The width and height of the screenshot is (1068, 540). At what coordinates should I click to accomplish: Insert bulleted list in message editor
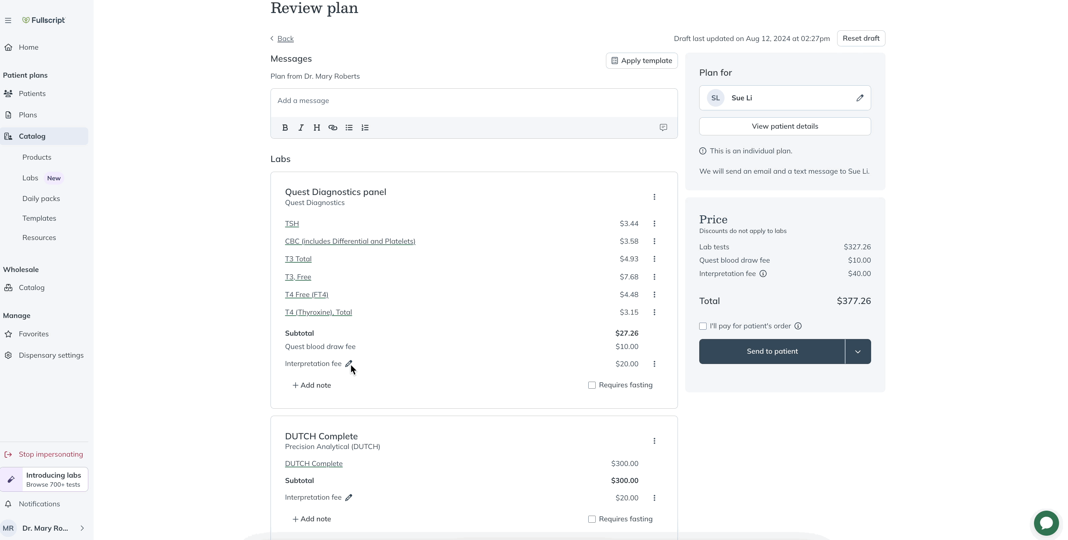pyautogui.click(x=349, y=128)
